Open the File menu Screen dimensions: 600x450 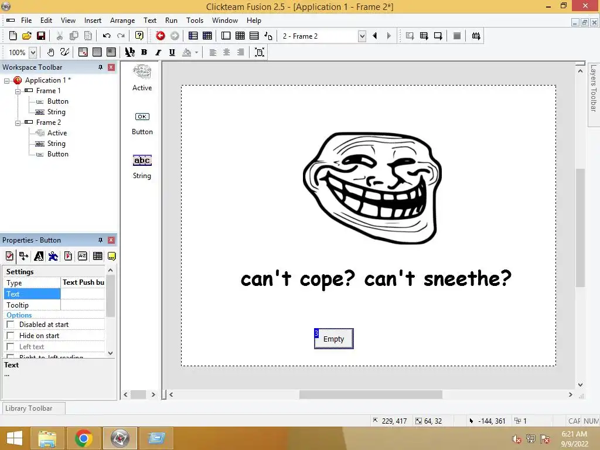26,21
